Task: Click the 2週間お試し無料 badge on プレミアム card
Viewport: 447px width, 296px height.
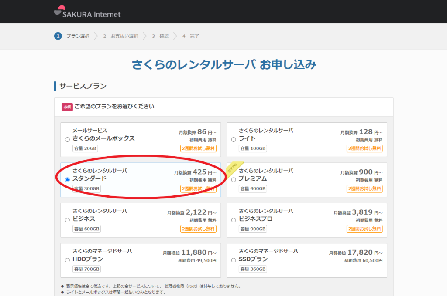Action: click(x=364, y=188)
